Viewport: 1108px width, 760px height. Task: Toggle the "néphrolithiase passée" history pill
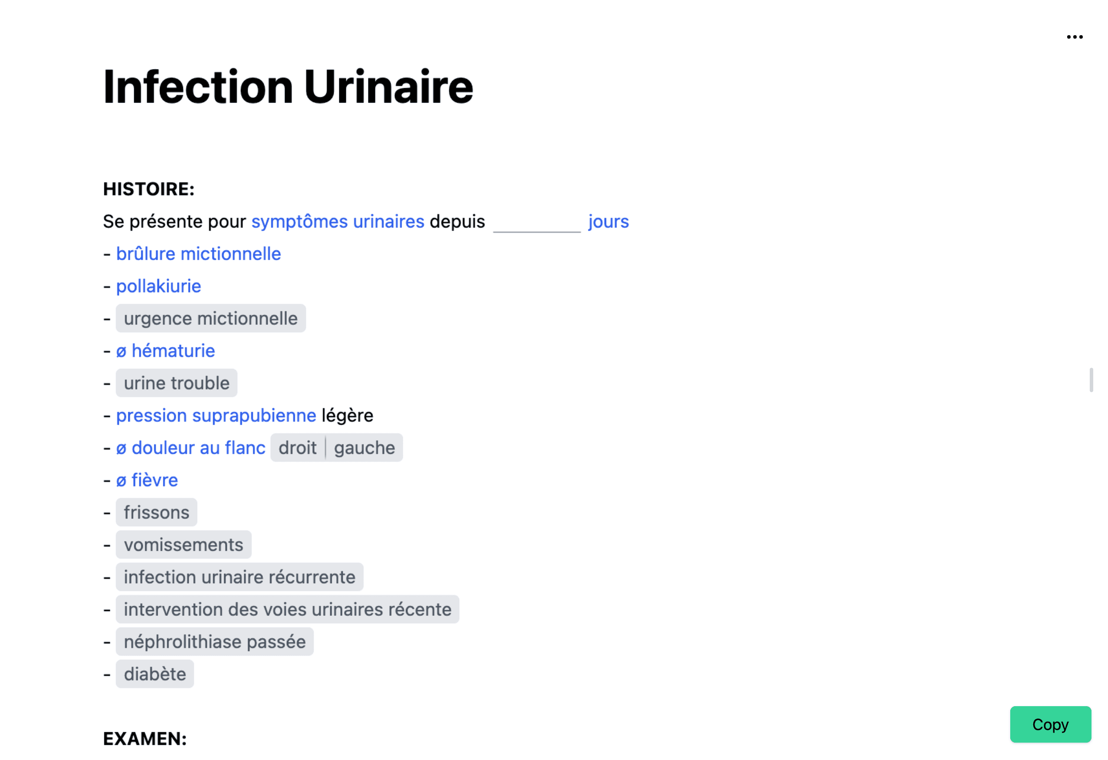214,642
